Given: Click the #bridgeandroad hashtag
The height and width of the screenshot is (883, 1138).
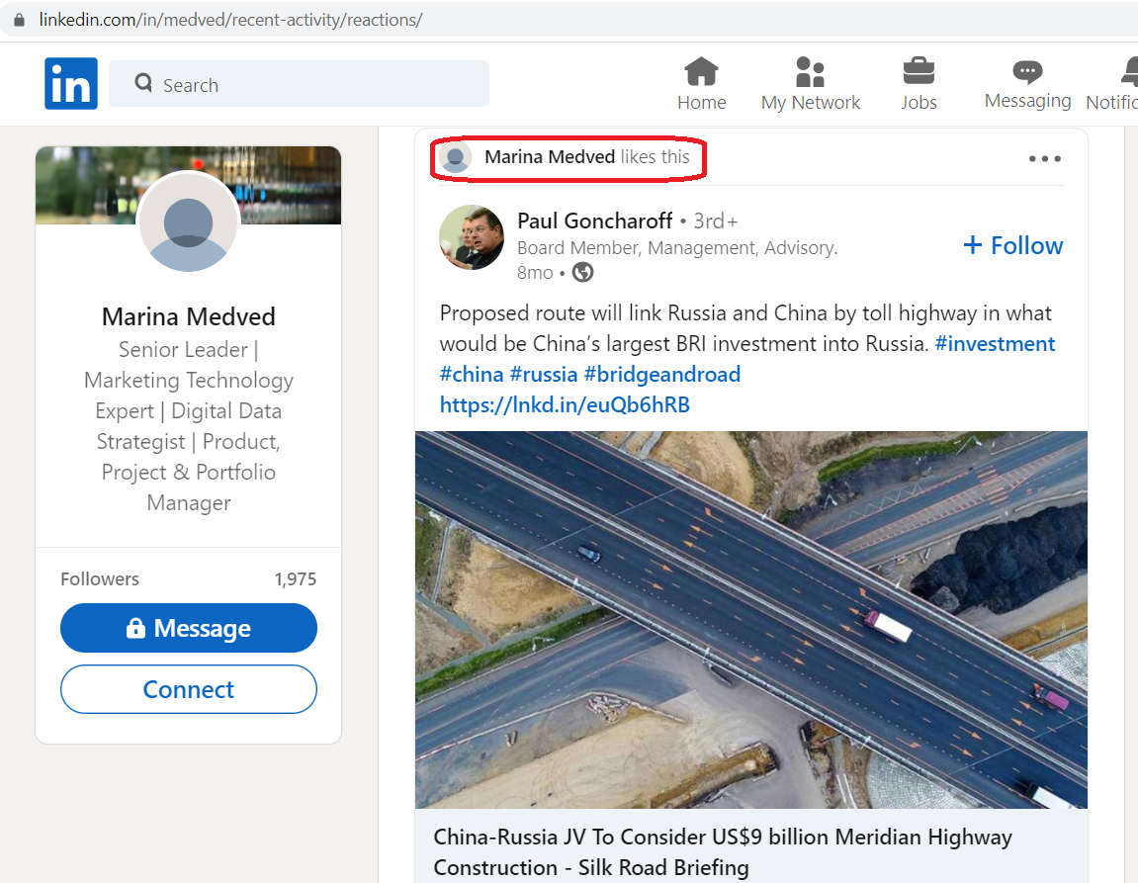Looking at the screenshot, I should (661, 375).
